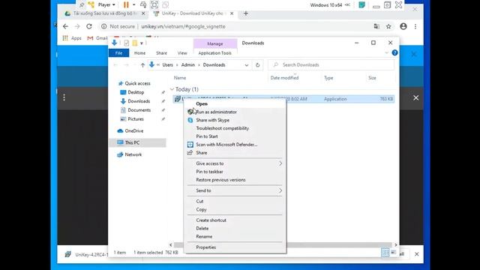Send Ctrl+Alt+Del using the VMware toolbar icon
The image size is (480, 270).
pyautogui.click(x=143, y=4)
